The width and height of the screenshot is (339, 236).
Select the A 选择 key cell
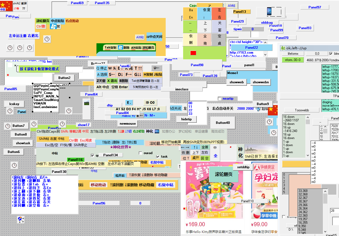pyautogui.click(x=102, y=75)
